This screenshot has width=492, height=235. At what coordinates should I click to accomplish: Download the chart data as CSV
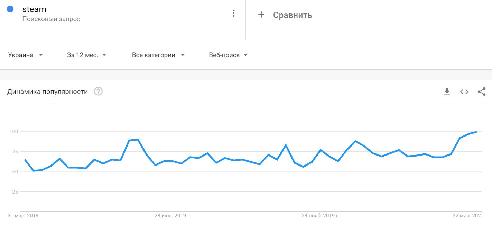(x=447, y=92)
